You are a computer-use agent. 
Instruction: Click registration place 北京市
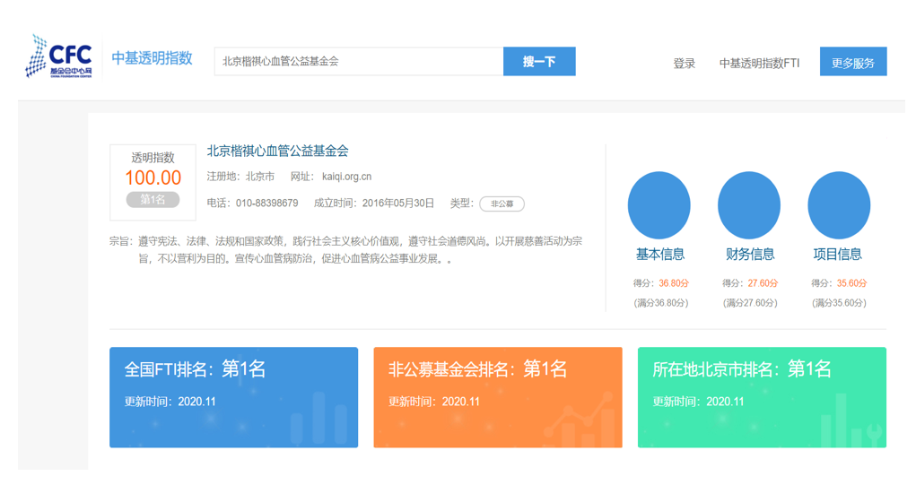pos(260,177)
